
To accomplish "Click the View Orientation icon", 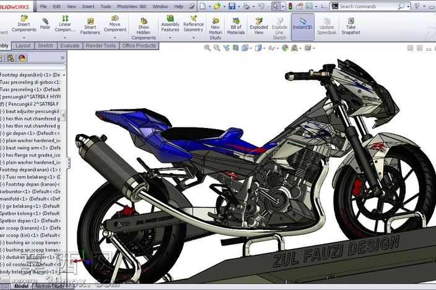I will coord(245,48).
